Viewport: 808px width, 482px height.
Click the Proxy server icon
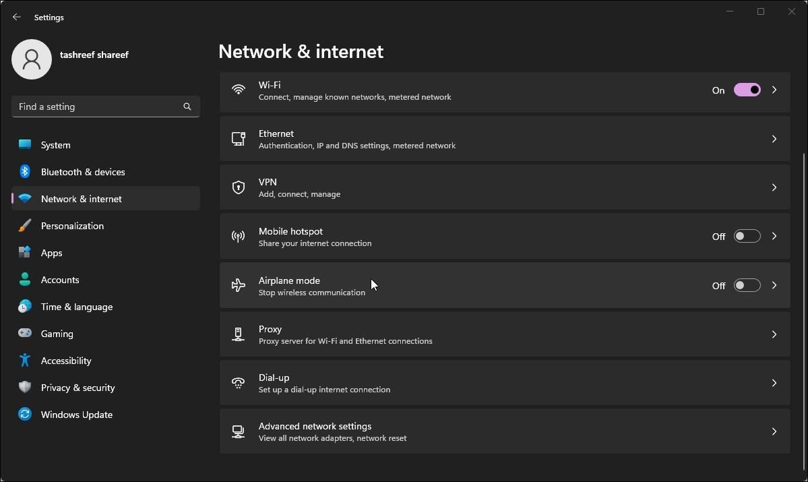(x=238, y=334)
